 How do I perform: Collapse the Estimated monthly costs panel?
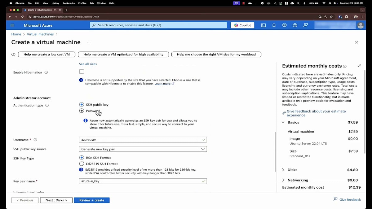(x=359, y=66)
